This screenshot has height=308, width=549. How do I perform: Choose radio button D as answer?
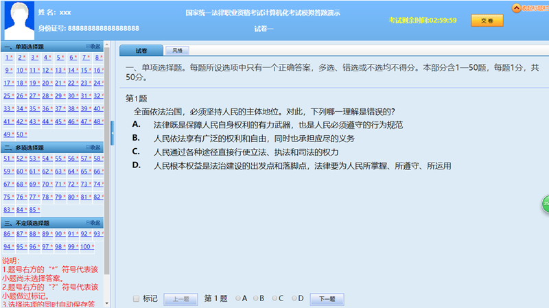click(294, 298)
